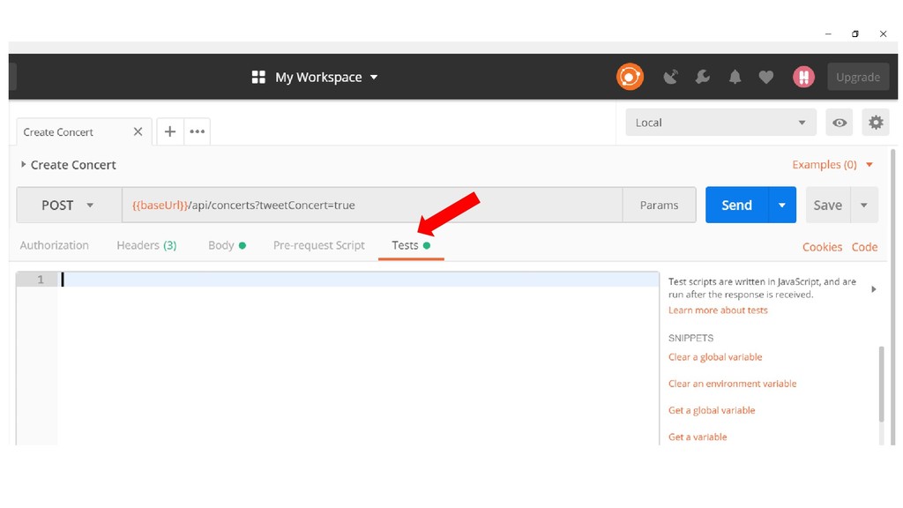903x508 pixels.
Task: Open the satellite capture requests icon
Action: pyautogui.click(x=670, y=77)
